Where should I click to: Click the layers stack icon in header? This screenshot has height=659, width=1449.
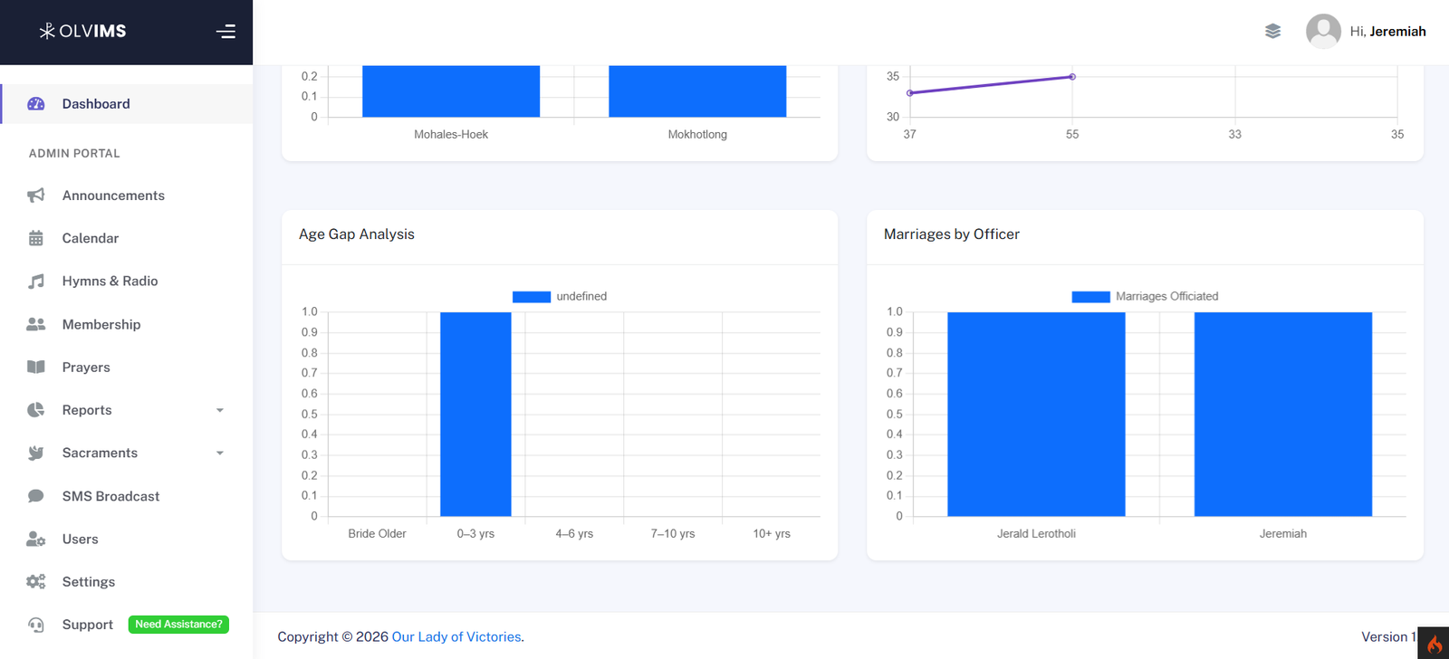click(1272, 32)
